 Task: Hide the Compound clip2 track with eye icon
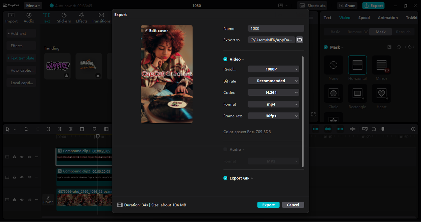22,177
